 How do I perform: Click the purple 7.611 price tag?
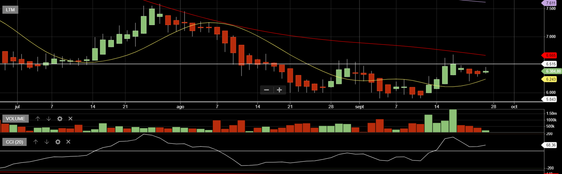(x=549, y=3)
